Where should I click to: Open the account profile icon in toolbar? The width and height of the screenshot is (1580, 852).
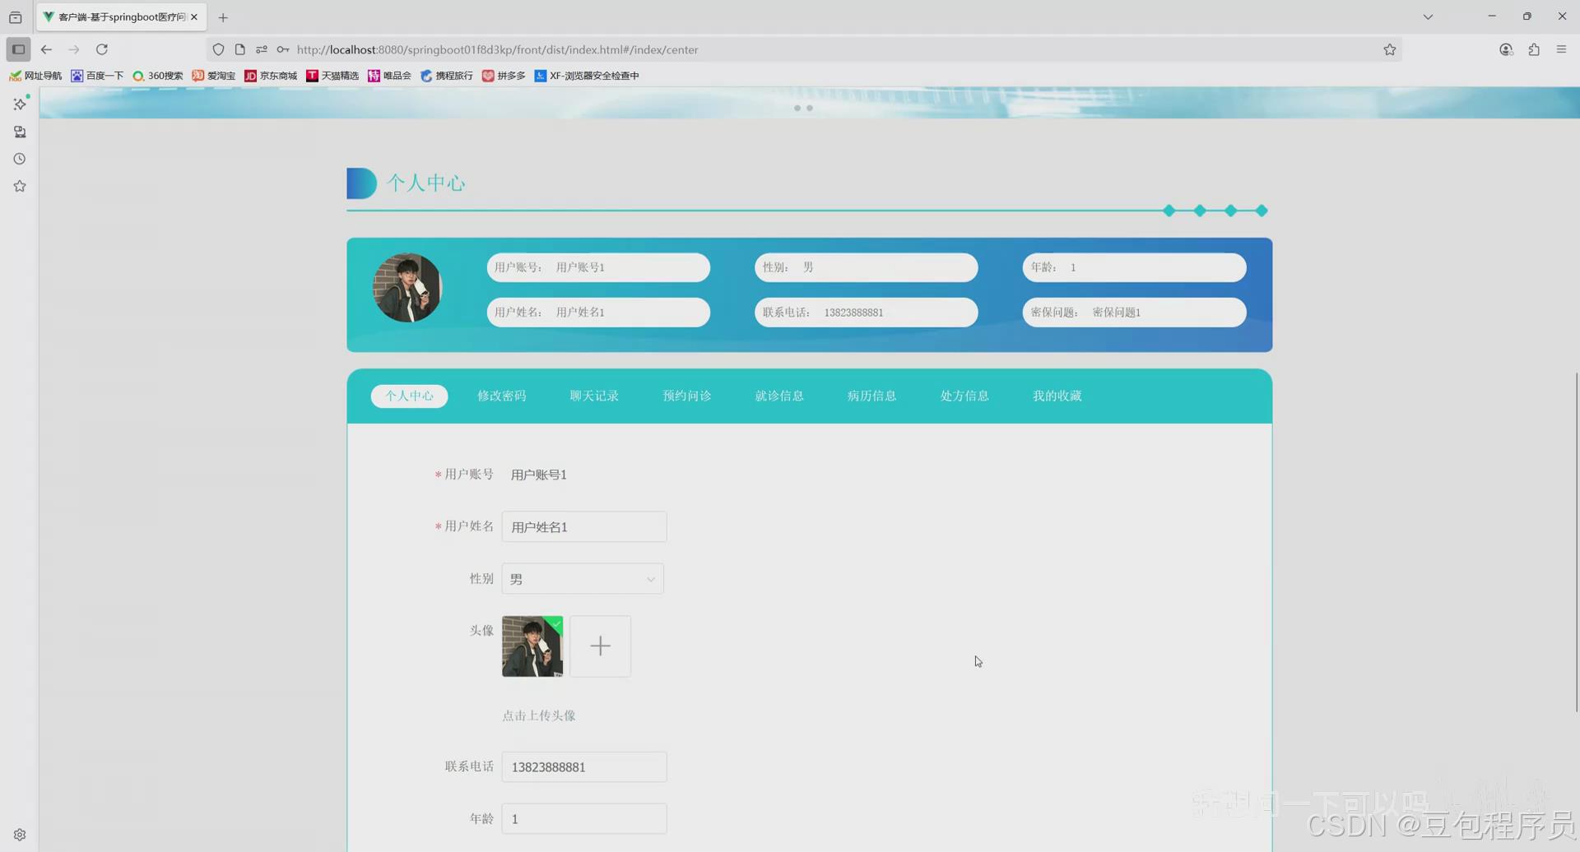click(1506, 49)
